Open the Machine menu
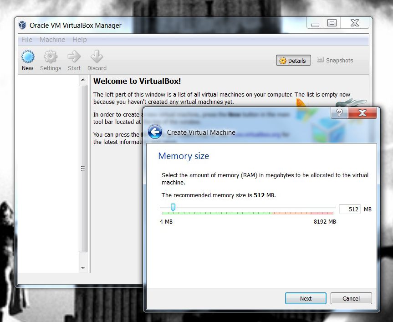Screen dimensions: 393x322 point(52,40)
